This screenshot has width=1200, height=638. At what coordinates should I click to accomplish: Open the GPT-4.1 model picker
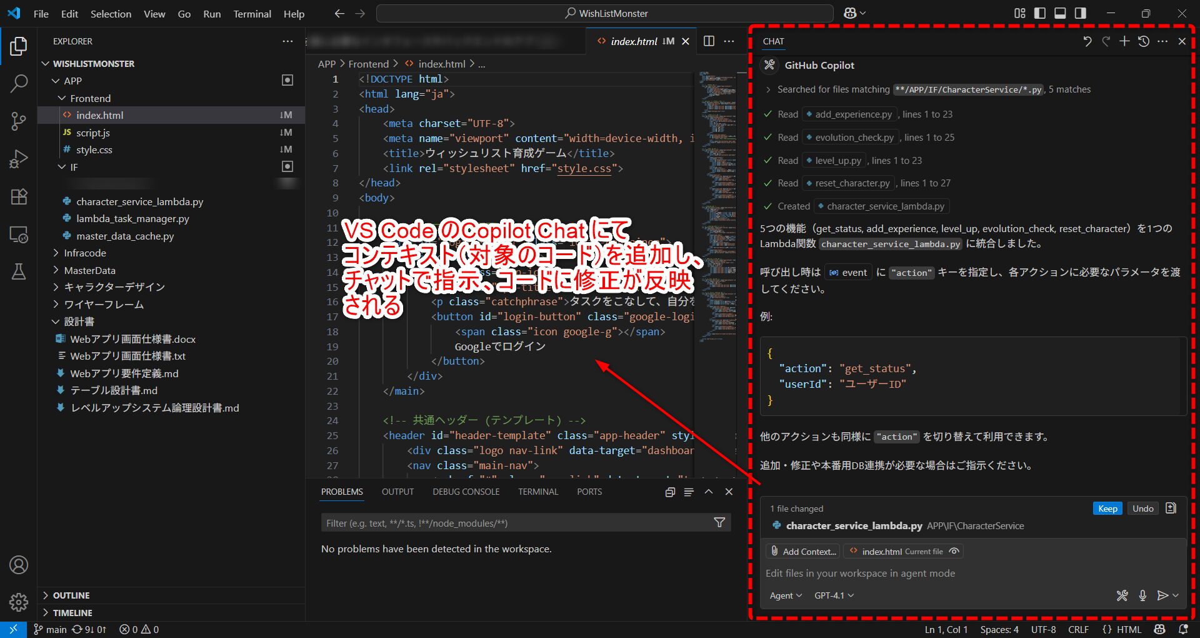(834, 595)
